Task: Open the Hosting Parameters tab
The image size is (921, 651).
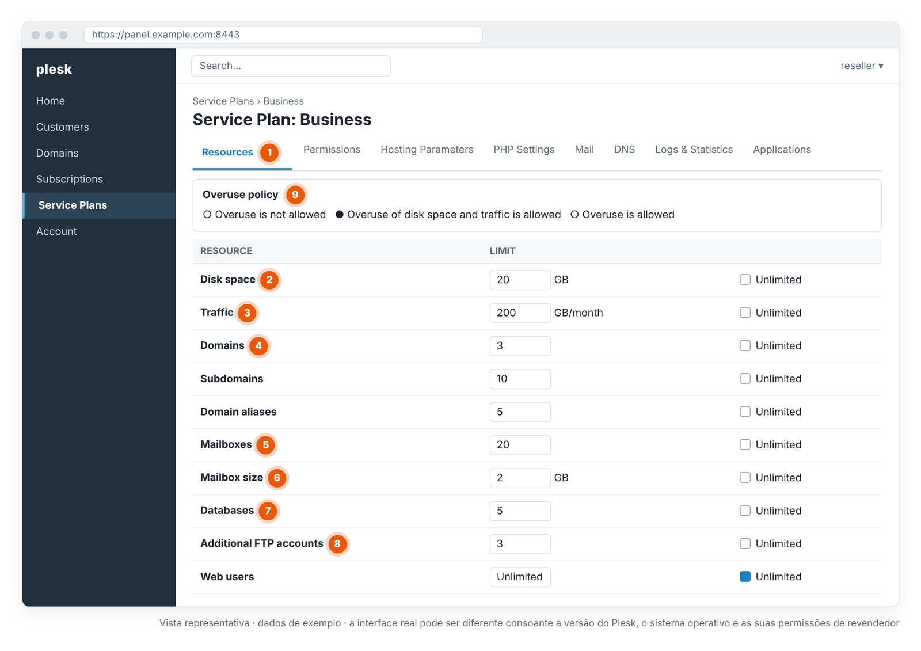Action: pos(427,150)
